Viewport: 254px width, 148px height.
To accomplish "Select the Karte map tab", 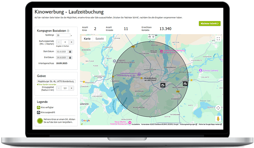I will pos(87,39).
